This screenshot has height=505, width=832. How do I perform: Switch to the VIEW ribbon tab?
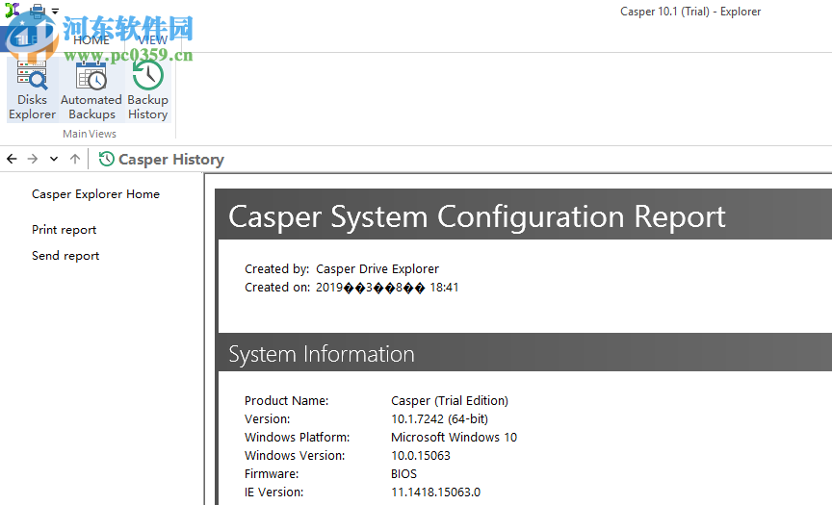[153, 40]
